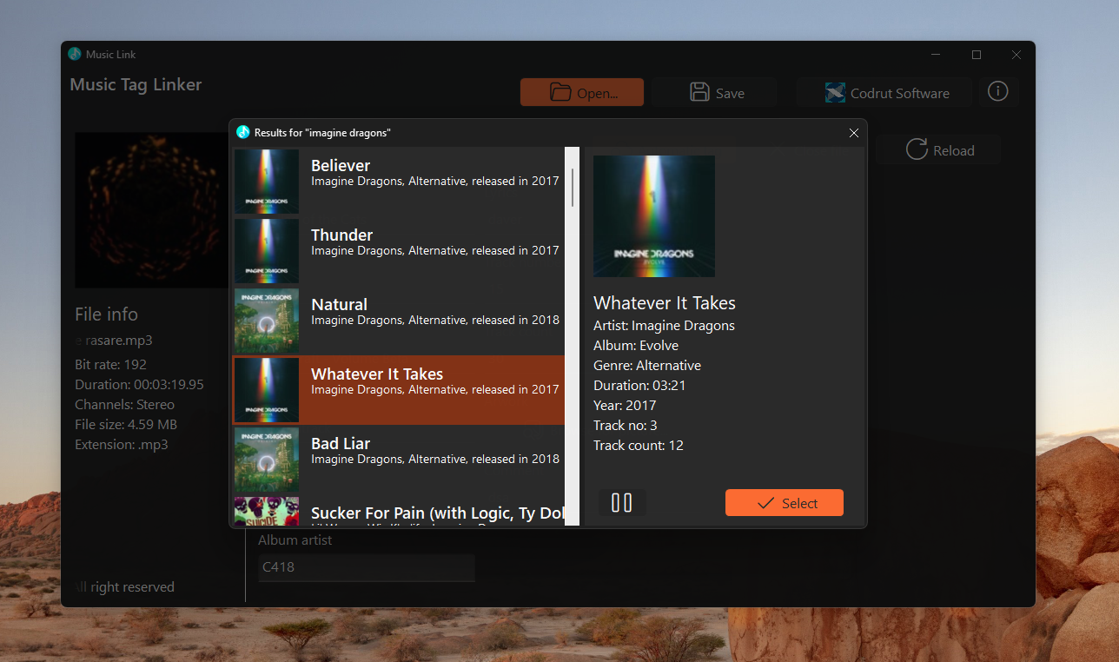Click the Track no: 3 text
This screenshot has height=662, width=1119.
(x=626, y=426)
